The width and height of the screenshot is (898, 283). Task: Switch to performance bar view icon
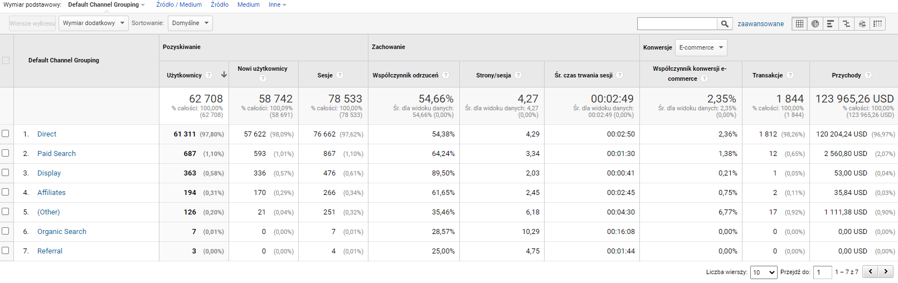831,23
